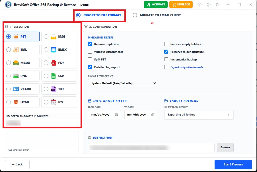Enable Remove empty folders checkbox
Screen dimensions: 257x172
tap(166, 44)
